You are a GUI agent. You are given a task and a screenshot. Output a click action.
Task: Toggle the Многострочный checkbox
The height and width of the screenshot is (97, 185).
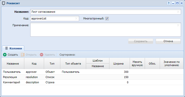(x=107, y=18)
